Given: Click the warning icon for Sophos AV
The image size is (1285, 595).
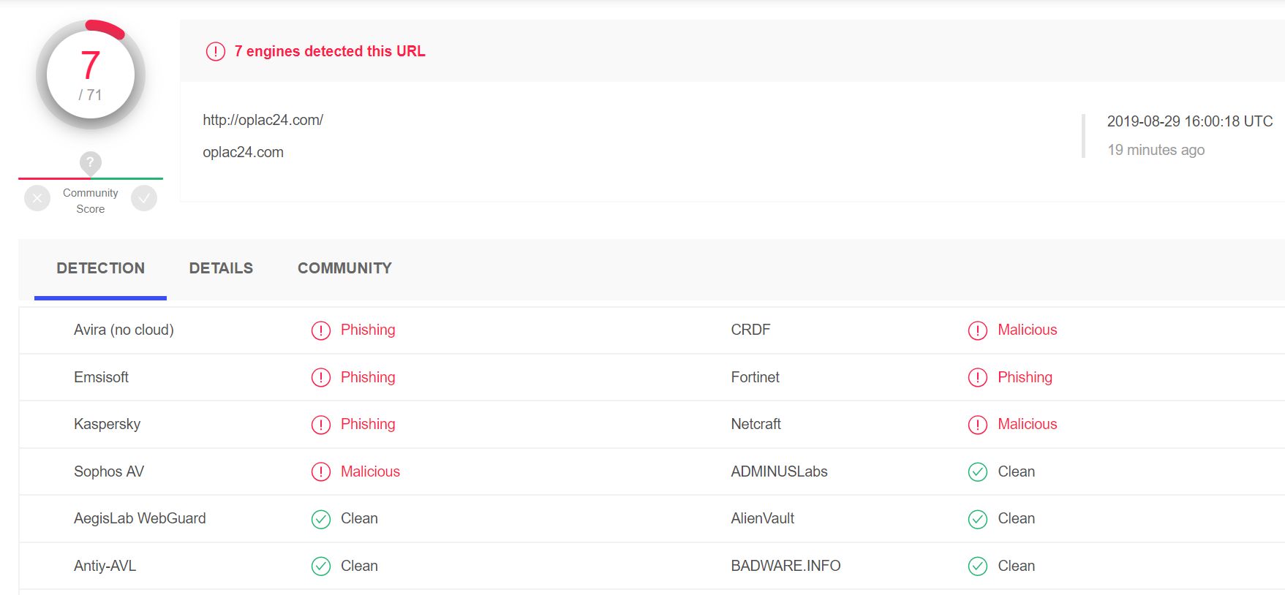Looking at the screenshot, I should coord(321,472).
